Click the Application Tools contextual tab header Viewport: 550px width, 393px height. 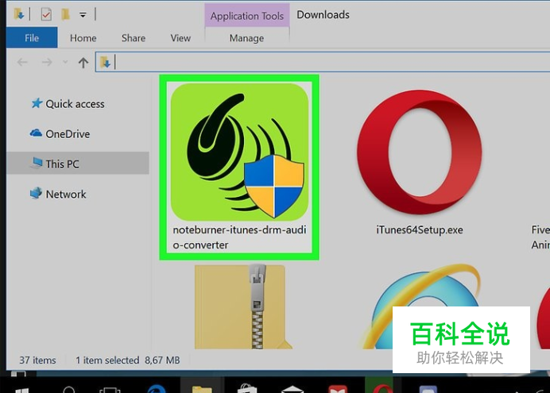coord(247,16)
